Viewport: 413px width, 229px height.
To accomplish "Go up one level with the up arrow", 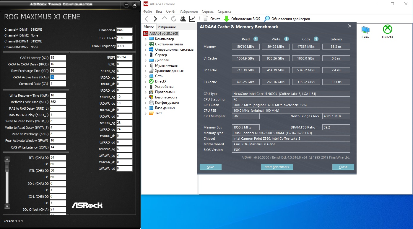I will 165,19.
